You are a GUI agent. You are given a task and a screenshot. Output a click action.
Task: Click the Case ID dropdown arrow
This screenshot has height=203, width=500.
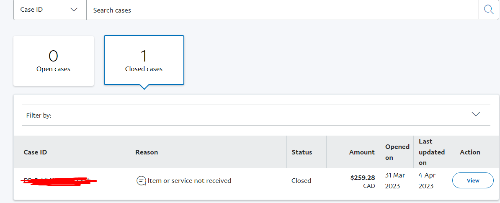[x=74, y=10]
